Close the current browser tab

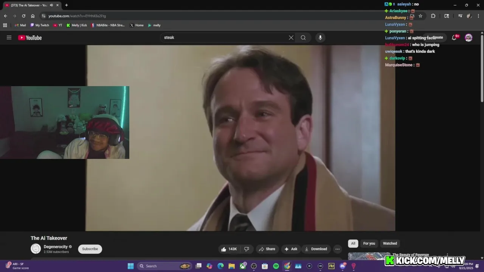point(57,5)
